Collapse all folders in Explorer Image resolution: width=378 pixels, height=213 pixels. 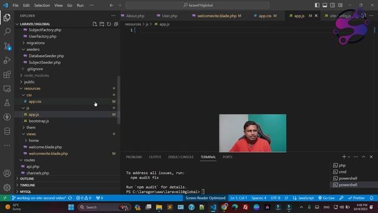116,24
